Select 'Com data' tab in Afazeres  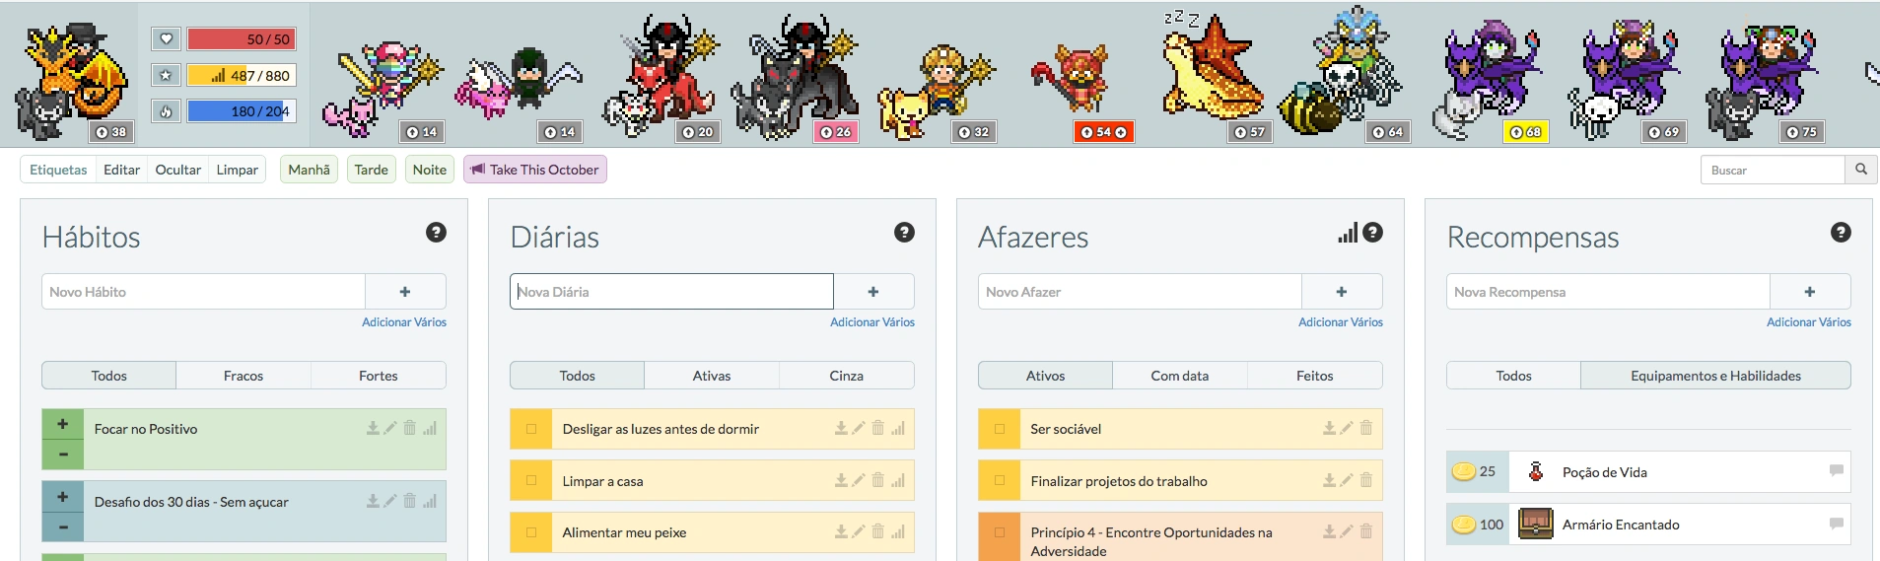1179,376
